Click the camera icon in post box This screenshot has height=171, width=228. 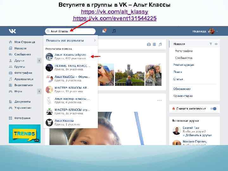click(149, 44)
